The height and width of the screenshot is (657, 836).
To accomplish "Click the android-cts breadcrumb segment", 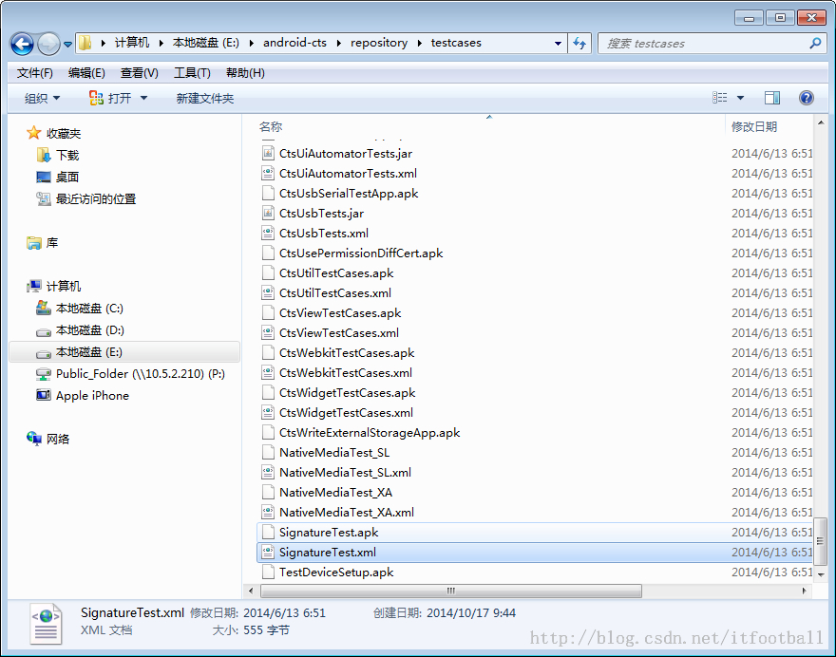I will 294,43.
